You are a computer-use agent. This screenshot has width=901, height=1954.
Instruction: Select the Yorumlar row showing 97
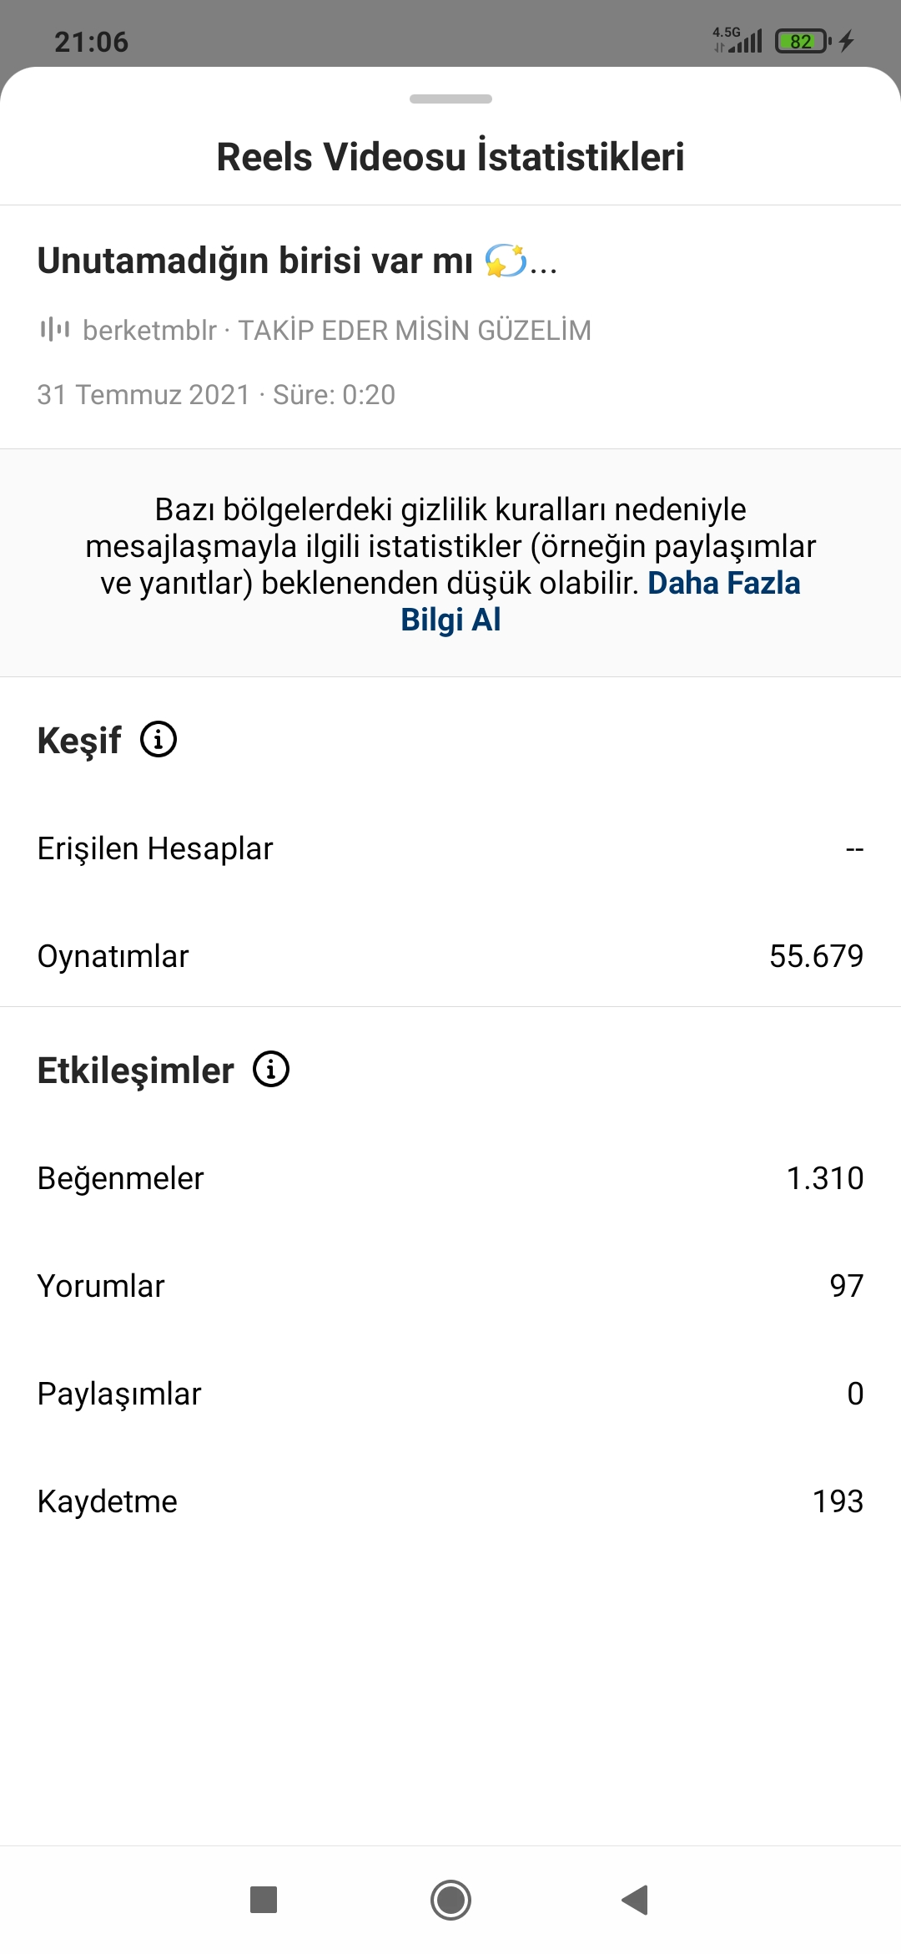pos(450,1285)
